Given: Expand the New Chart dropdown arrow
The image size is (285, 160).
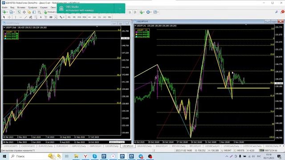Looking at the screenshot, I should coord(7,12).
